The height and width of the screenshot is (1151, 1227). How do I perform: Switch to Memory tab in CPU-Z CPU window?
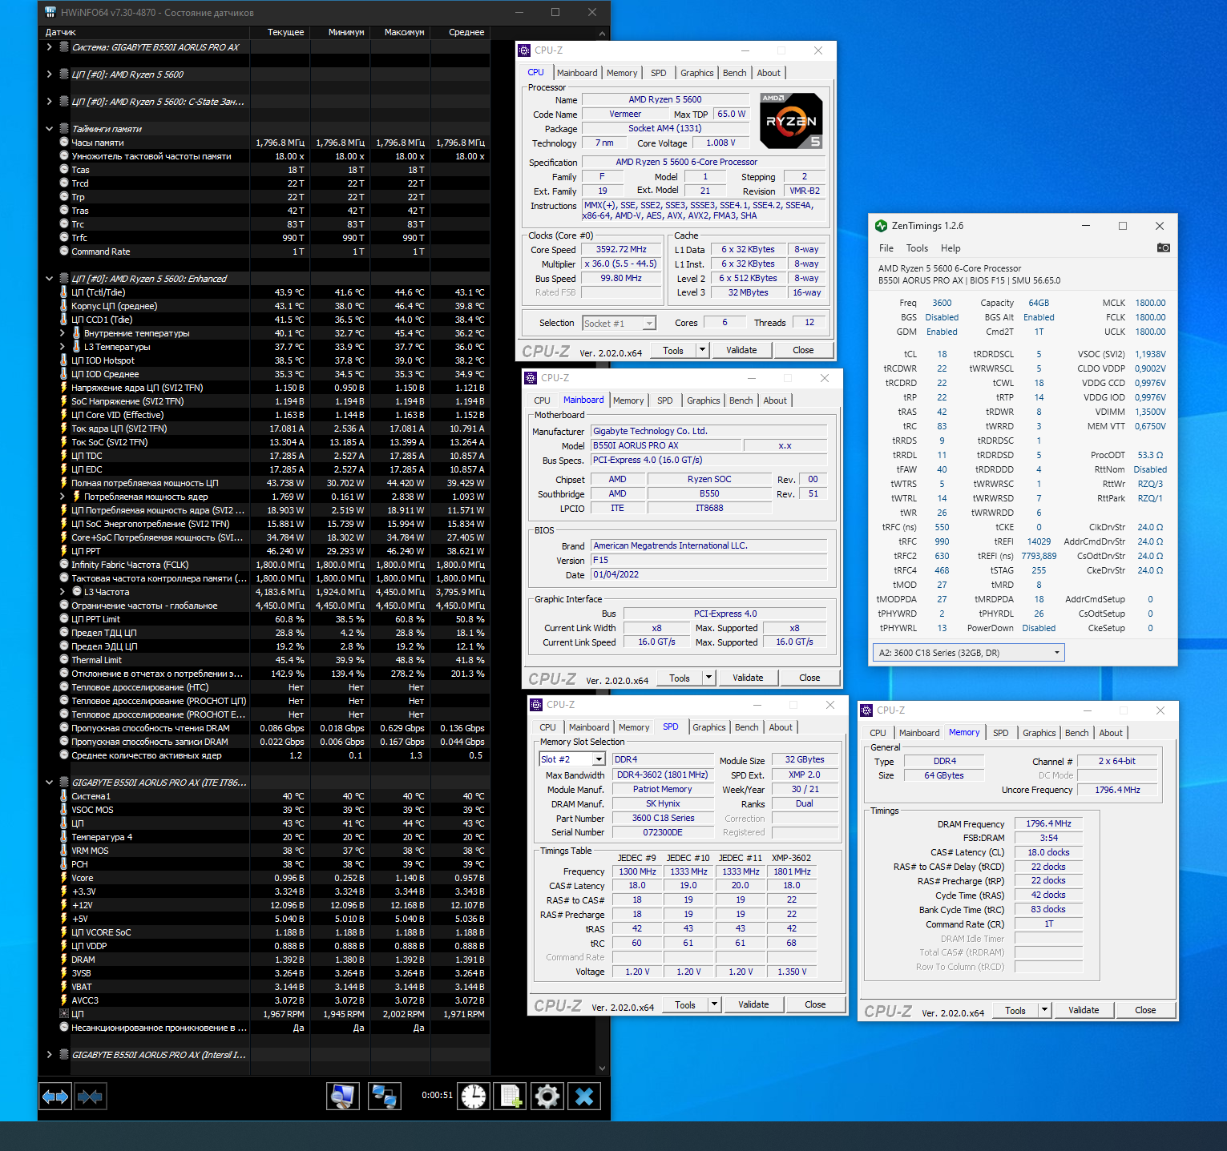pos(622,73)
